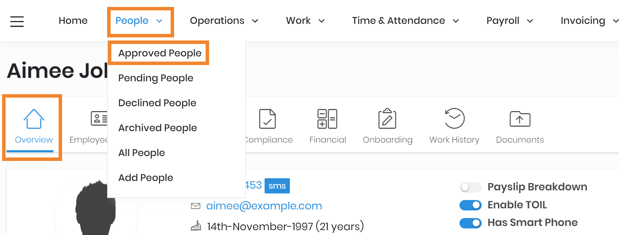The image size is (619, 235).
Task: Open the Compliance document check icon
Action: pos(267,119)
